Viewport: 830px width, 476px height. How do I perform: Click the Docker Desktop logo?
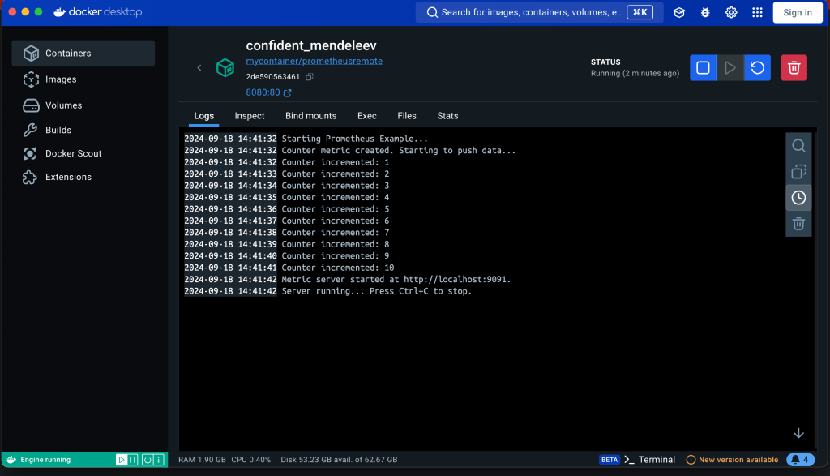(98, 11)
